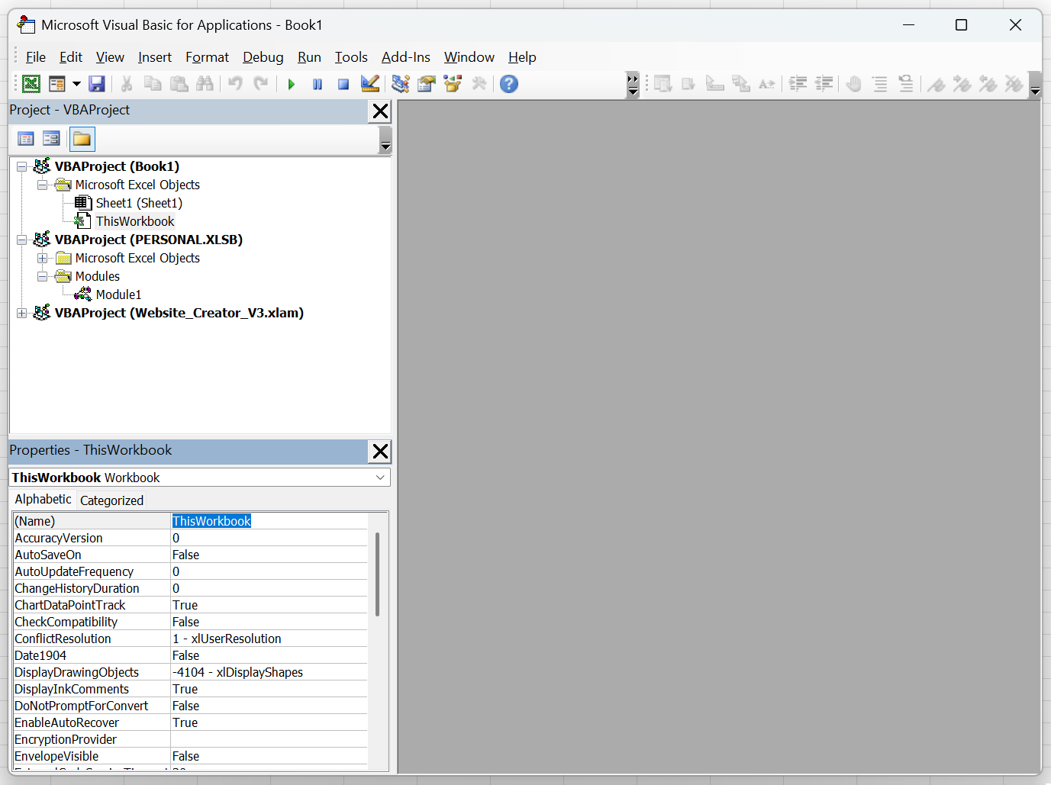The image size is (1051, 785).
Task: Click the Break pause icon
Action: 318,84
